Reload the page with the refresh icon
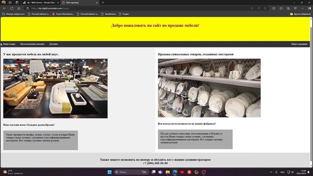The image size is (313, 176). [12, 8]
